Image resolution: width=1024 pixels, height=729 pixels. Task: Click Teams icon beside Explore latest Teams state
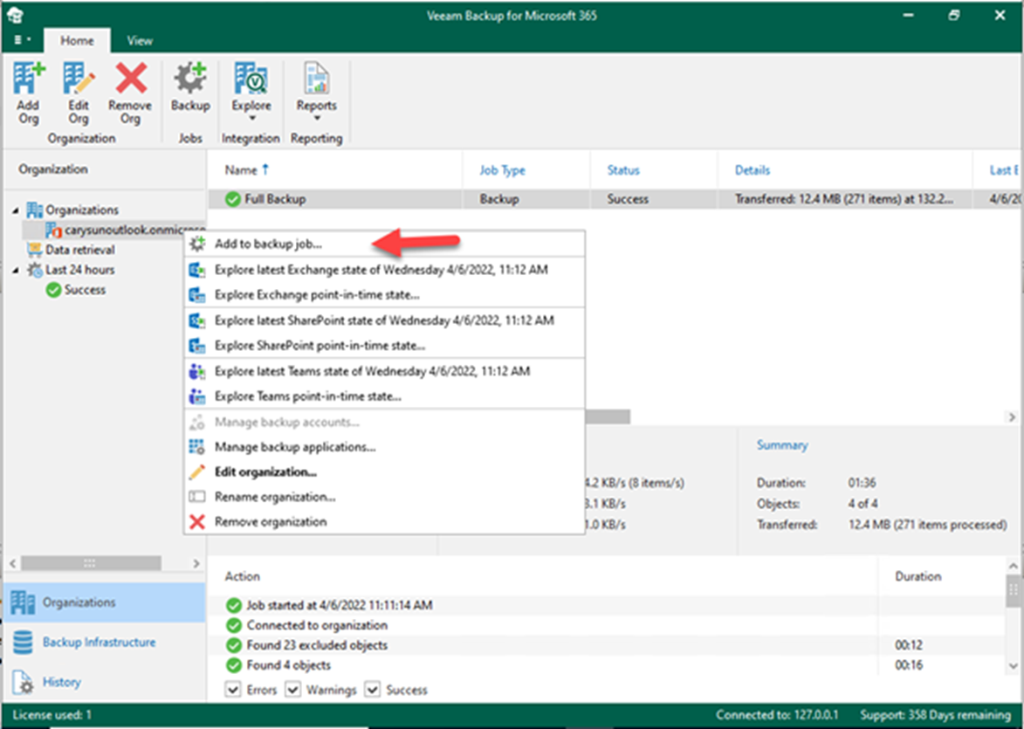[x=196, y=371]
